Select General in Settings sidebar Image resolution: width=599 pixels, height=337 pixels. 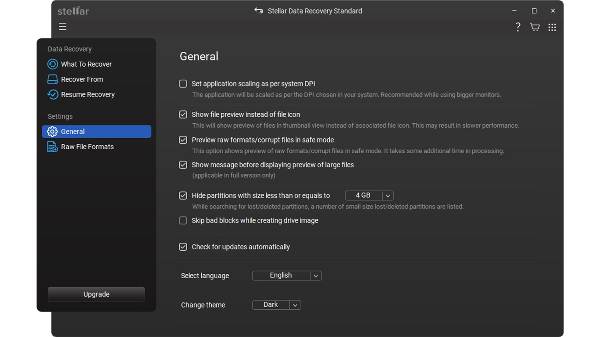click(96, 132)
